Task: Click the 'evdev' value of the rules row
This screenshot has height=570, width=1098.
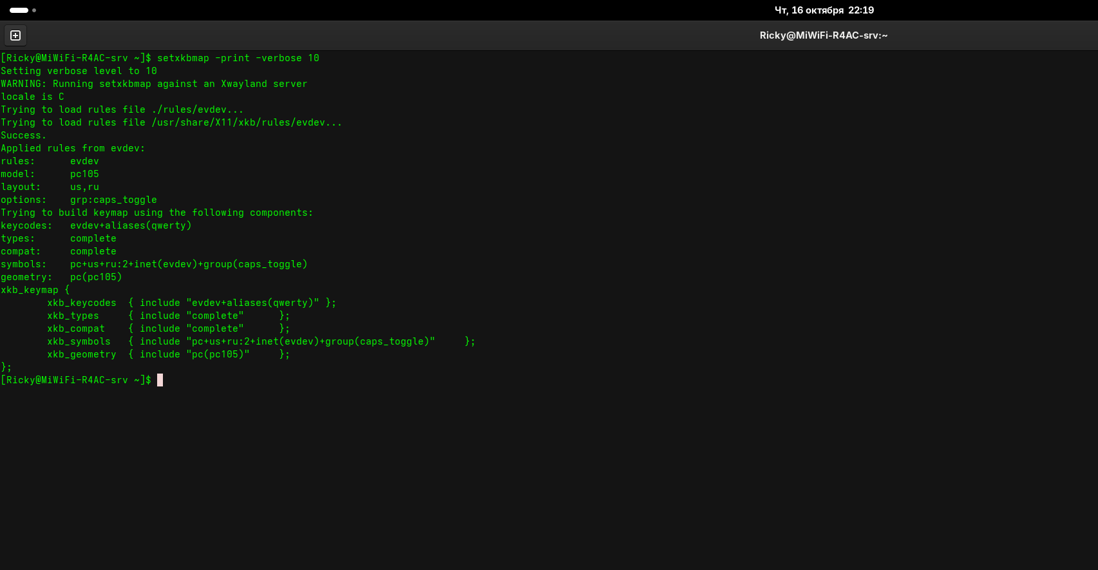Action: (x=84, y=161)
